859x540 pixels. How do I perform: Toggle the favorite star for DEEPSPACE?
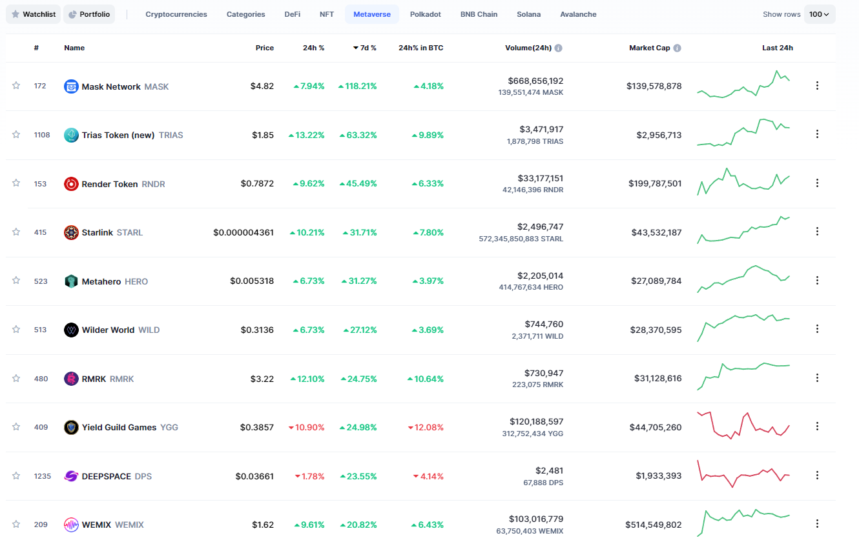[x=16, y=475]
